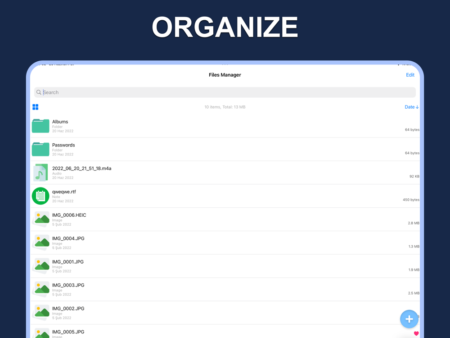Click the magnifier icon in search bar
The height and width of the screenshot is (338, 450).
[x=39, y=92]
